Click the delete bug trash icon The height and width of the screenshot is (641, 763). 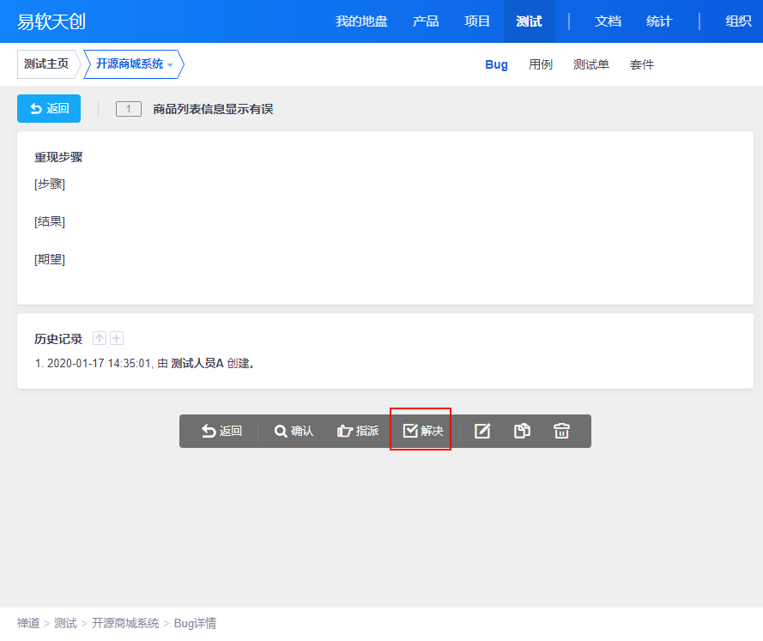pyautogui.click(x=561, y=431)
